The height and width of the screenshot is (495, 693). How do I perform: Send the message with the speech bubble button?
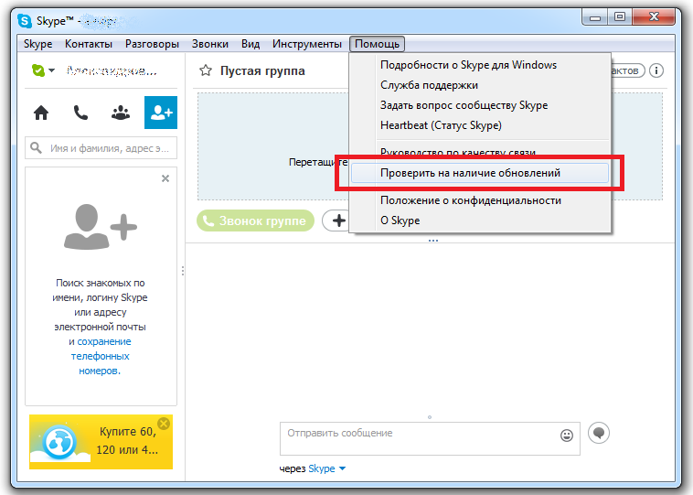599,432
